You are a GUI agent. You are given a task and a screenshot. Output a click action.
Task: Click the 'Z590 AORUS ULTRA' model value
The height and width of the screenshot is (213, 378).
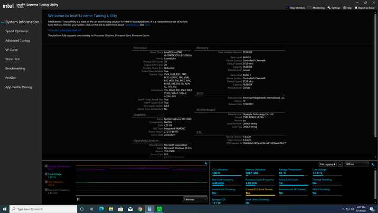pyautogui.click(x=253, y=117)
